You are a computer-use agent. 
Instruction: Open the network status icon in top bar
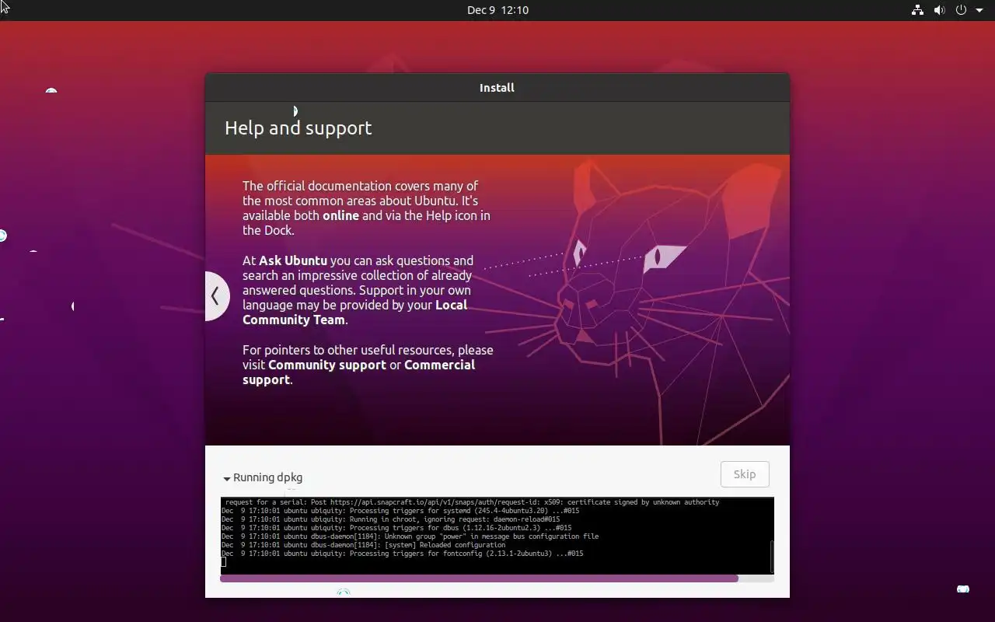pyautogui.click(x=917, y=10)
